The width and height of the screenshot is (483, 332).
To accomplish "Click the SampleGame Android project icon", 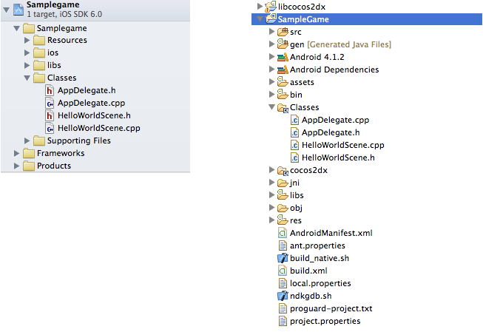I will (x=271, y=19).
